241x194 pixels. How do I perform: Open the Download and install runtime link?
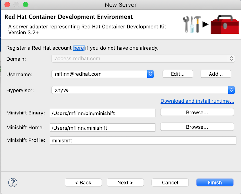197,101
